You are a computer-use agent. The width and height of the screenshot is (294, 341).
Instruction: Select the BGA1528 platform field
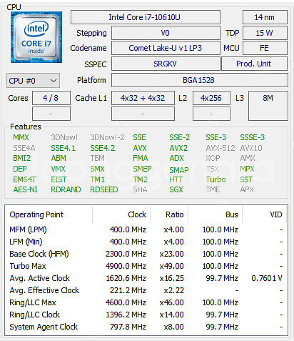pos(200,80)
